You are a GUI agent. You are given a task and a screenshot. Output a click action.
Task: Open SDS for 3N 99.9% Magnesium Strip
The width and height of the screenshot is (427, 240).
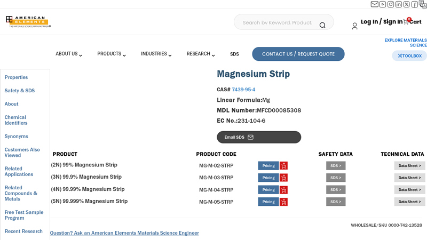pyautogui.click(x=336, y=178)
